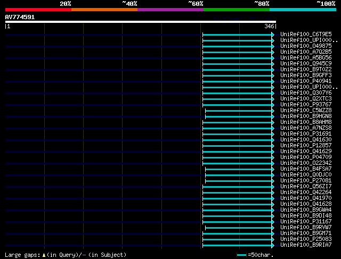Screen dimensions: 341x259
Task: Select the UniRef100_Q41629 label
Action: (x=306, y=152)
